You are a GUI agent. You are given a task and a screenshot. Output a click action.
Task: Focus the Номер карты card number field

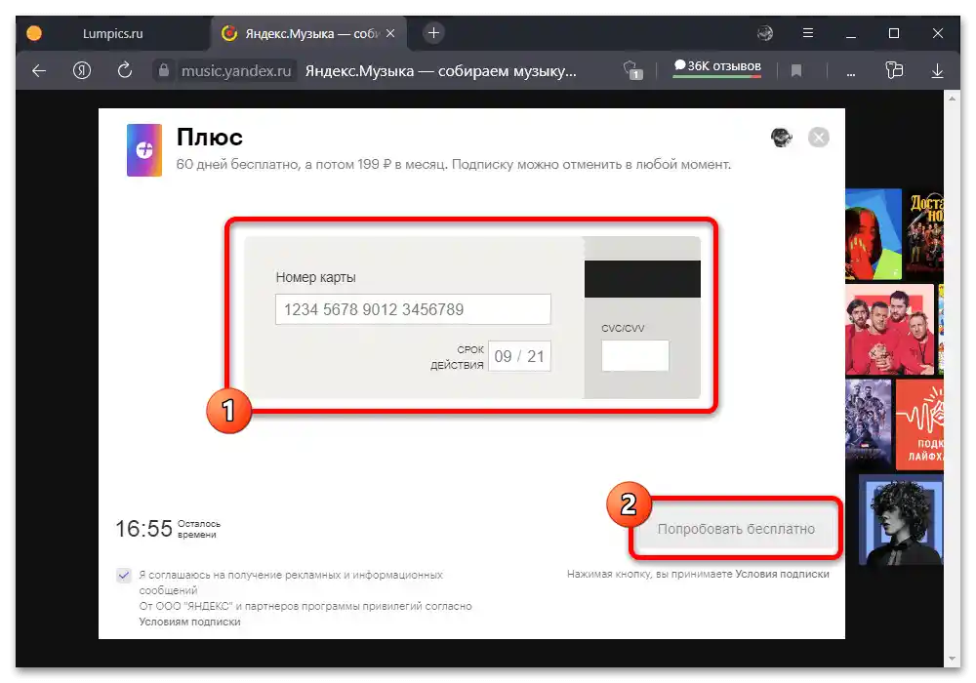tap(413, 309)
